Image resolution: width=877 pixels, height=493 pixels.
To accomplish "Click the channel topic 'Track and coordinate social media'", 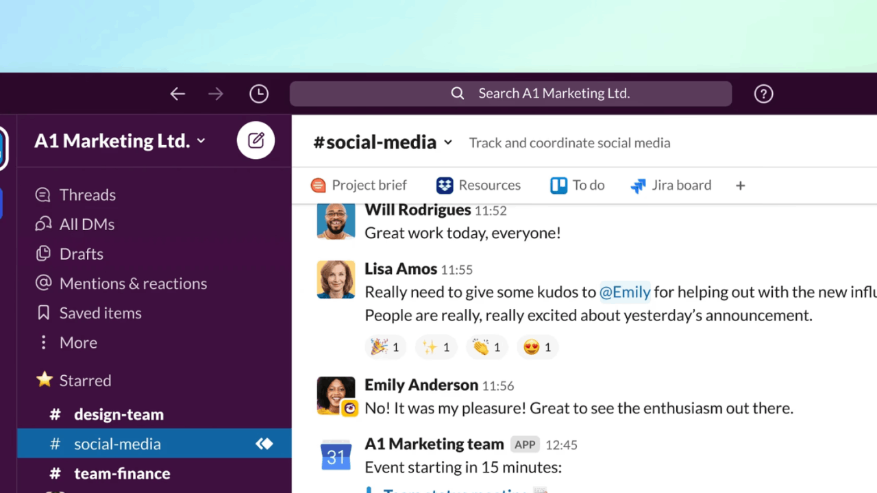I will pyautogui.click(x=569, y=143).
